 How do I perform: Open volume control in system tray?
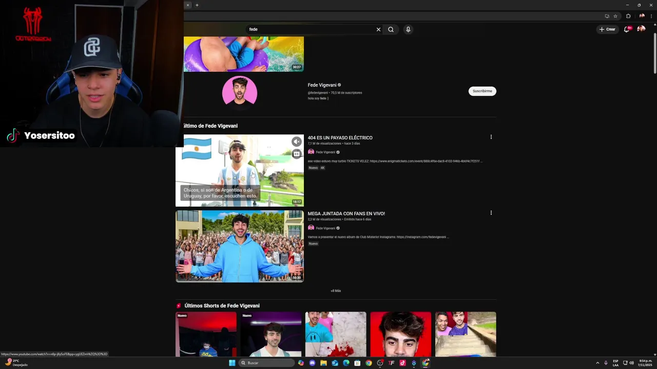[x=631, y=363]
